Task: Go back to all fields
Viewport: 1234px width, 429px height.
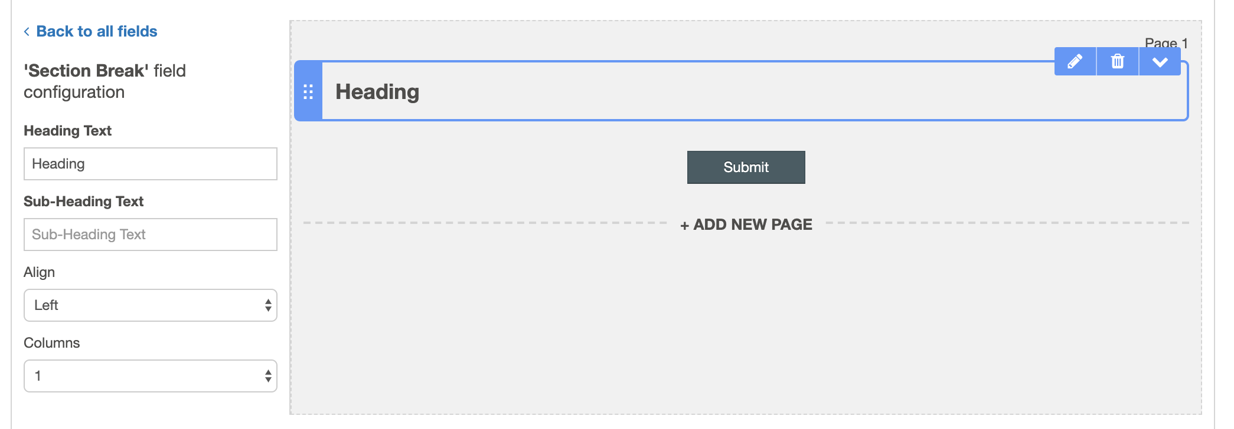Action: click(97, 31)
